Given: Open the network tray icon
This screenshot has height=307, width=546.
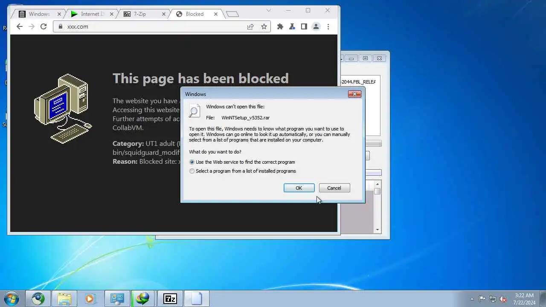Looking at the screenshot, I should [x=493, y=299].
